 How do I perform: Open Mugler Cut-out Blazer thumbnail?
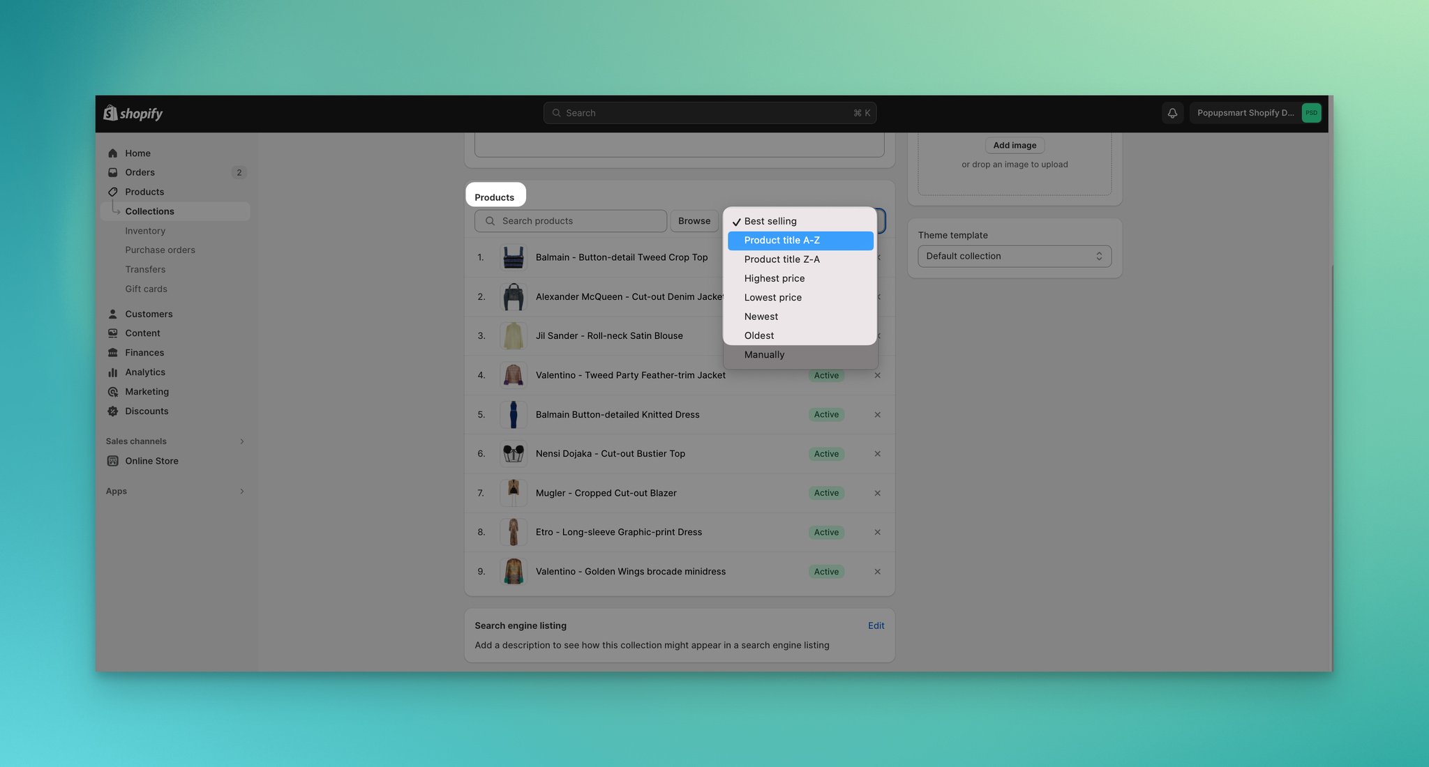point(514,493)
